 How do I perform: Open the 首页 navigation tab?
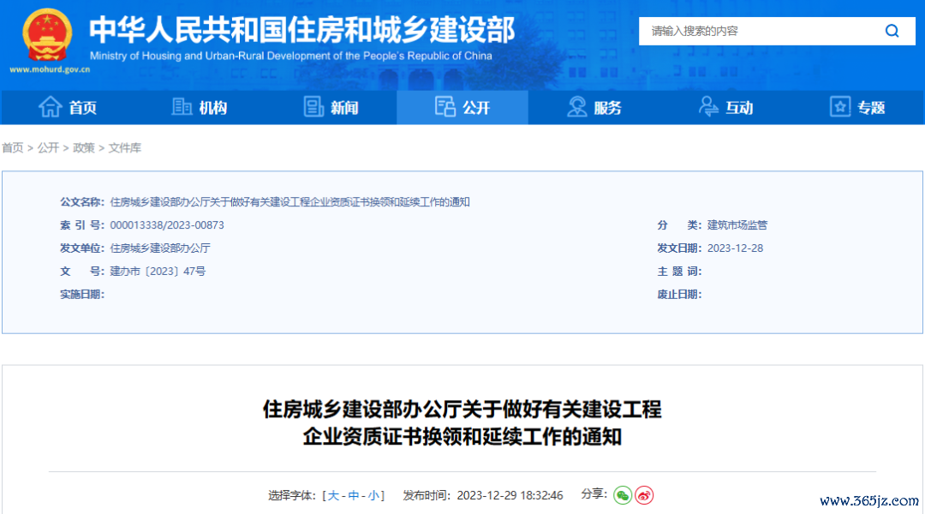(x=68, y=107)
